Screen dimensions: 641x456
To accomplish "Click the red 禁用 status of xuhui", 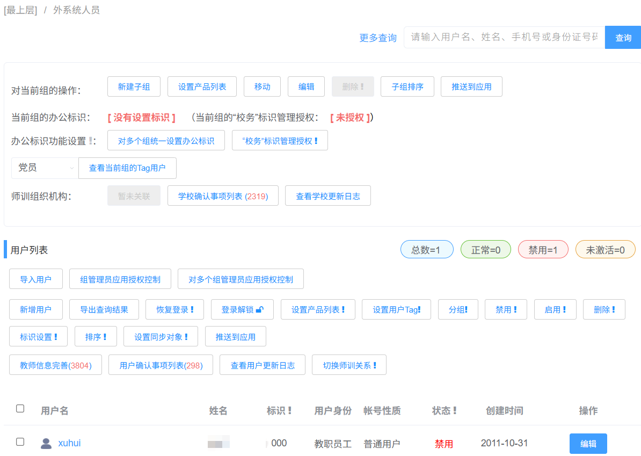I will point(443,443).
